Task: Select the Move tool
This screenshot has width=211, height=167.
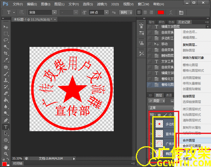Action: pos(6,27)
